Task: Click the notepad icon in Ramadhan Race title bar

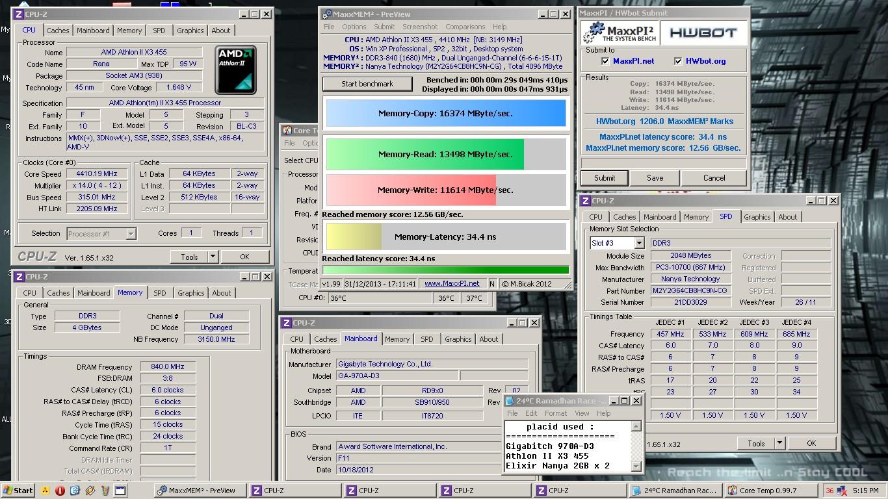Action: (510, 401)
